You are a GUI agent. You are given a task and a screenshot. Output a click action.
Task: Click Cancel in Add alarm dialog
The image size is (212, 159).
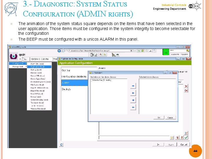click(170, 117)
